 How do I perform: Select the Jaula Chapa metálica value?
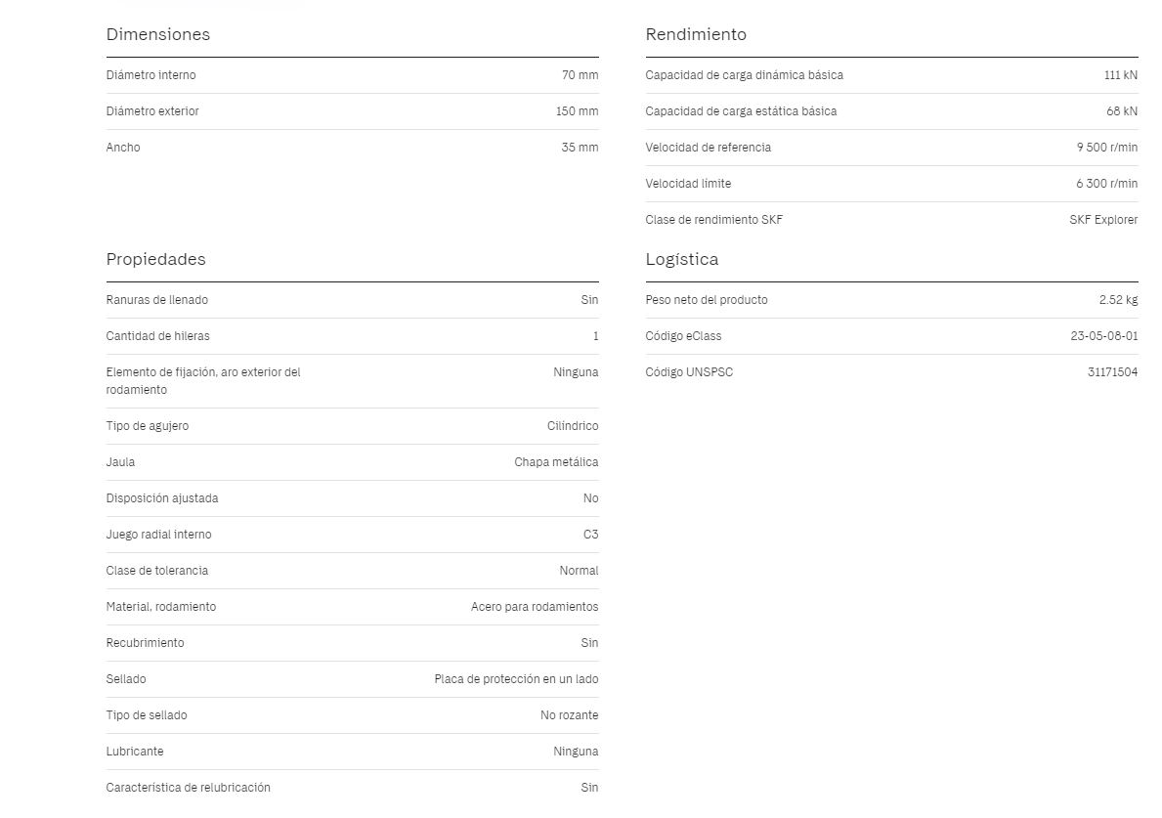point(556,462)
